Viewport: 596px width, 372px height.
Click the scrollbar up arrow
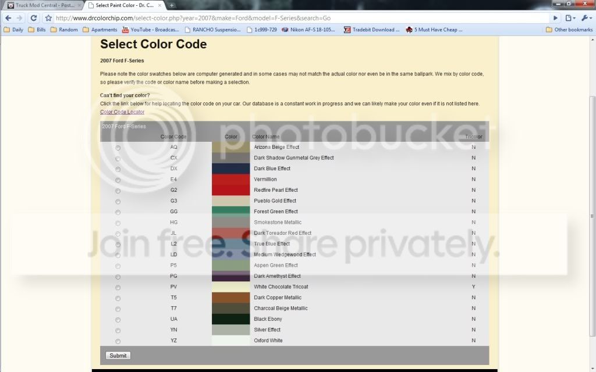[592, 40]
